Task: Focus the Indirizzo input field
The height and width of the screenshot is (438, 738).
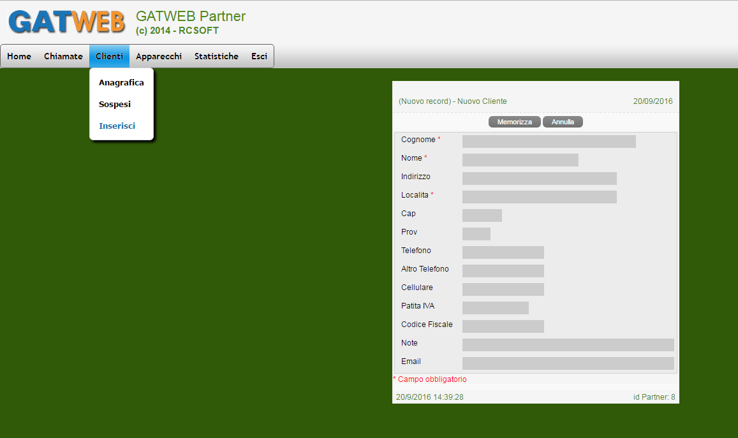Action: (x=540, y=179)
